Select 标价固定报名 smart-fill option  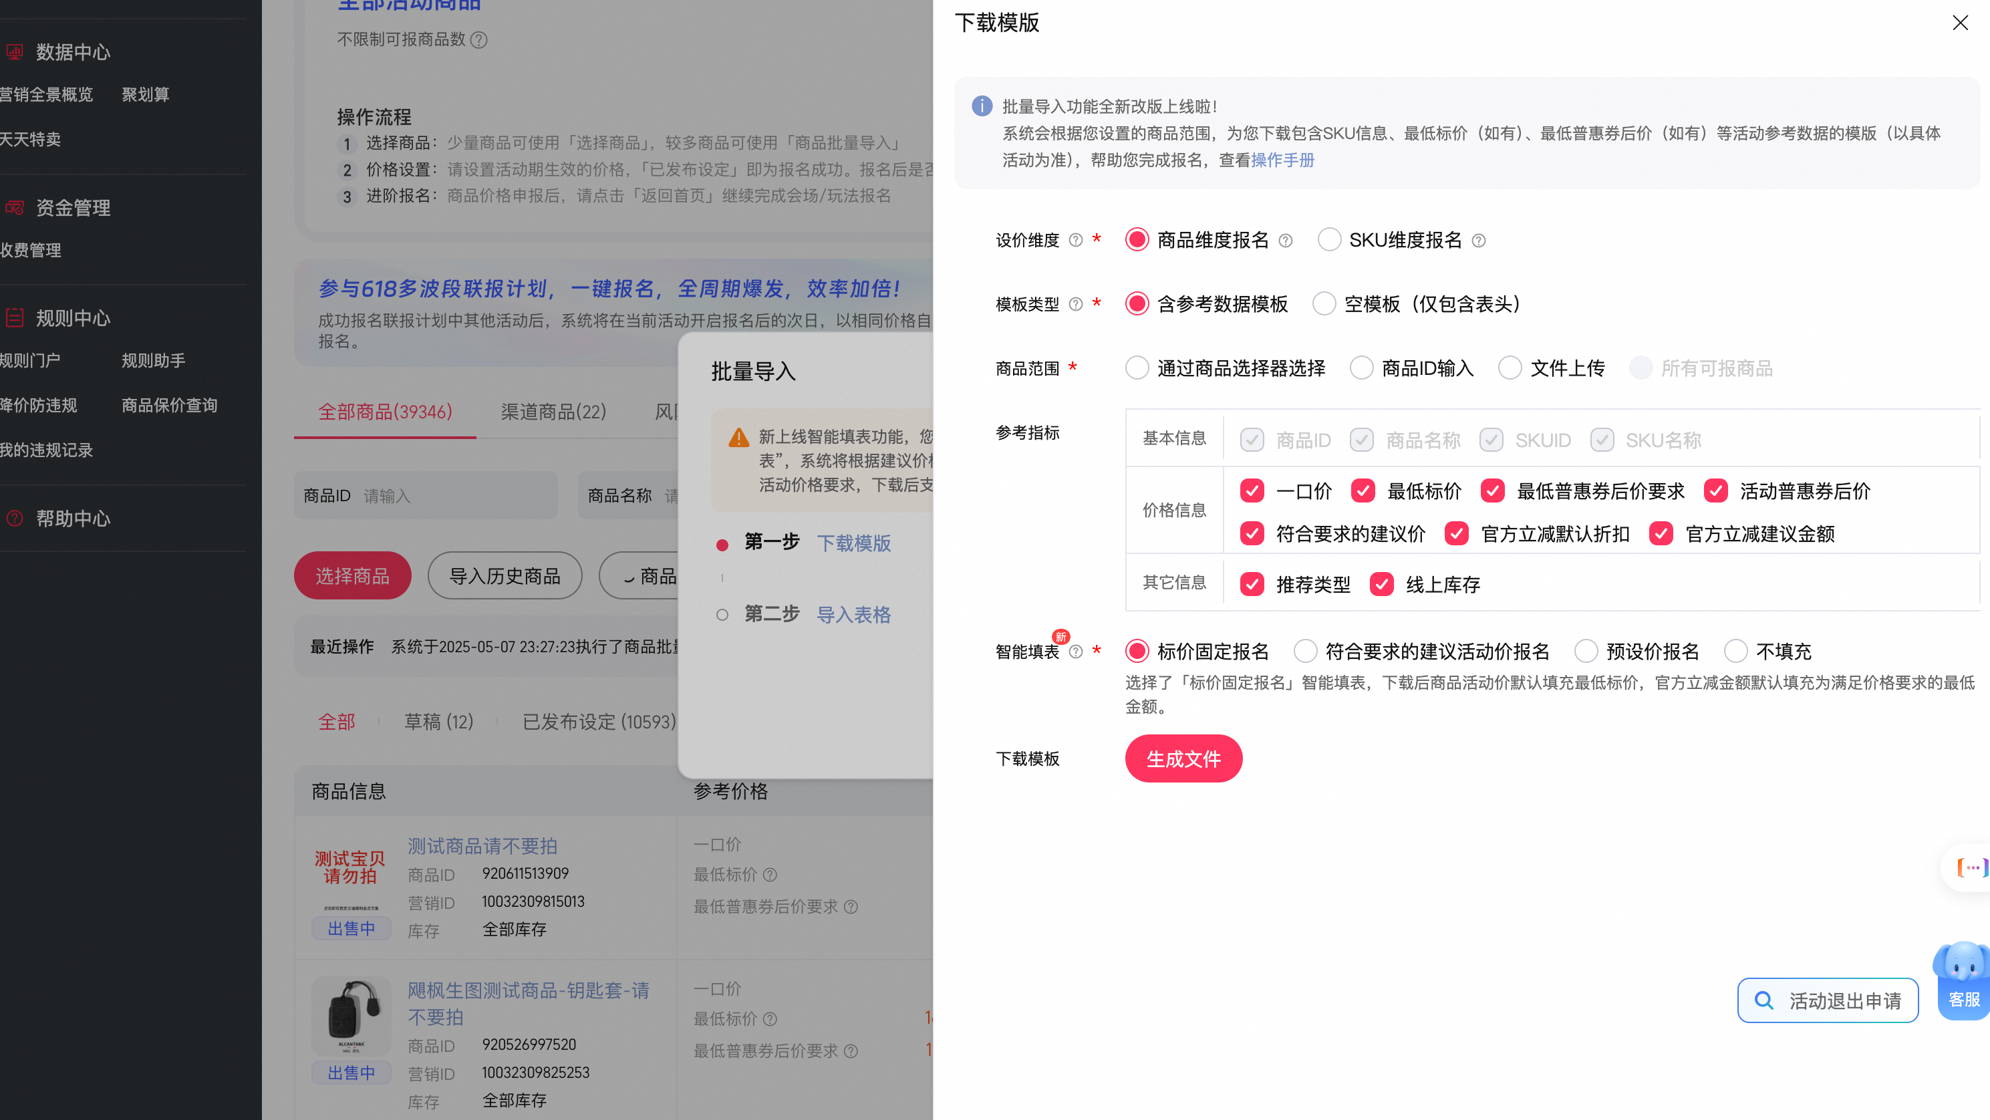click(1137, 652)
